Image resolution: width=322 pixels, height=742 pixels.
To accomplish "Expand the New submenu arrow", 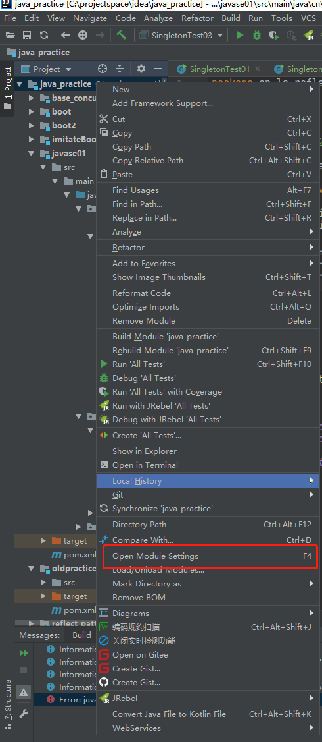I will [x=311, y=90].
